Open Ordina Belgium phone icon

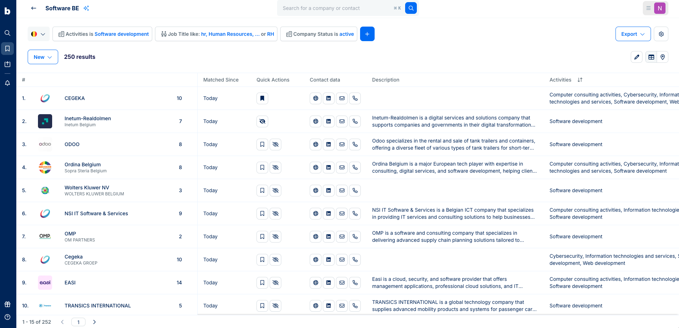355,167
